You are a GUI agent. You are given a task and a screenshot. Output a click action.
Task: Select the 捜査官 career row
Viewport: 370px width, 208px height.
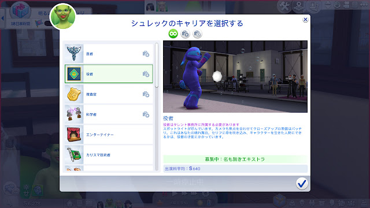coord(109,94)
